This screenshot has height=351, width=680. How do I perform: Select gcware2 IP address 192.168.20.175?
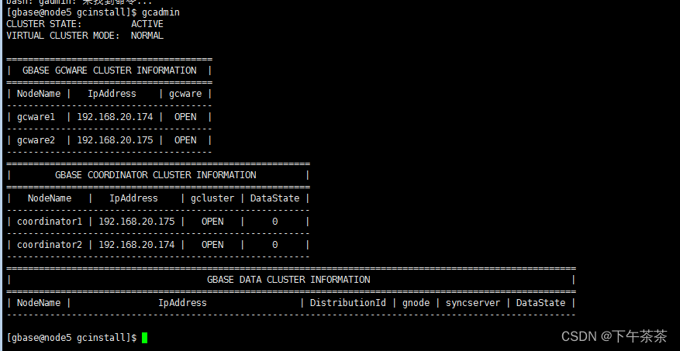(115, 140)
